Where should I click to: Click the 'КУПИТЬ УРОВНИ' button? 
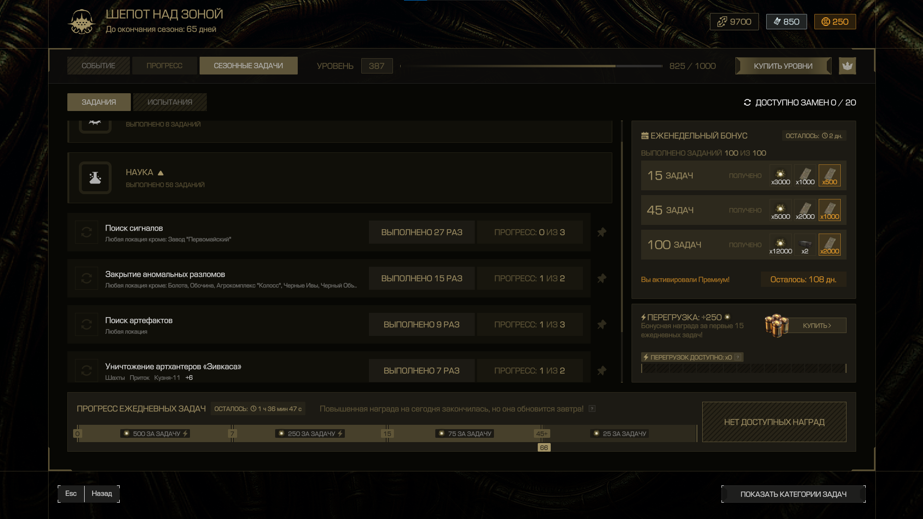[783, 66]
